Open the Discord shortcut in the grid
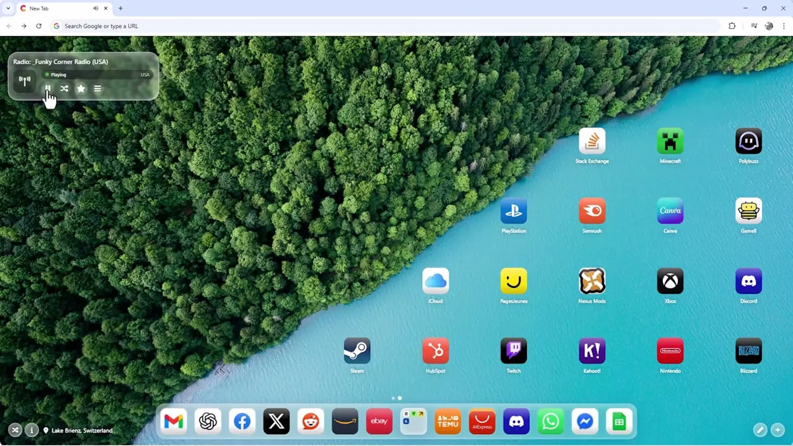 pyautogui.click(x=748, y=281)
